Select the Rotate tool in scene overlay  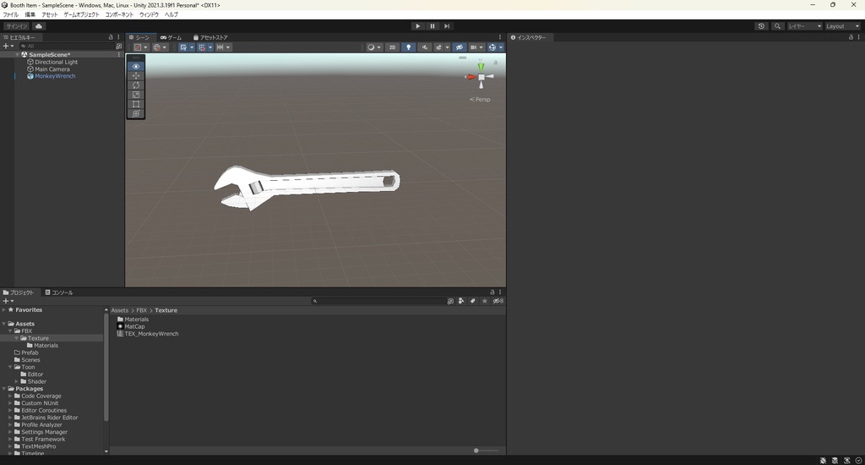(x=136, y=85)
